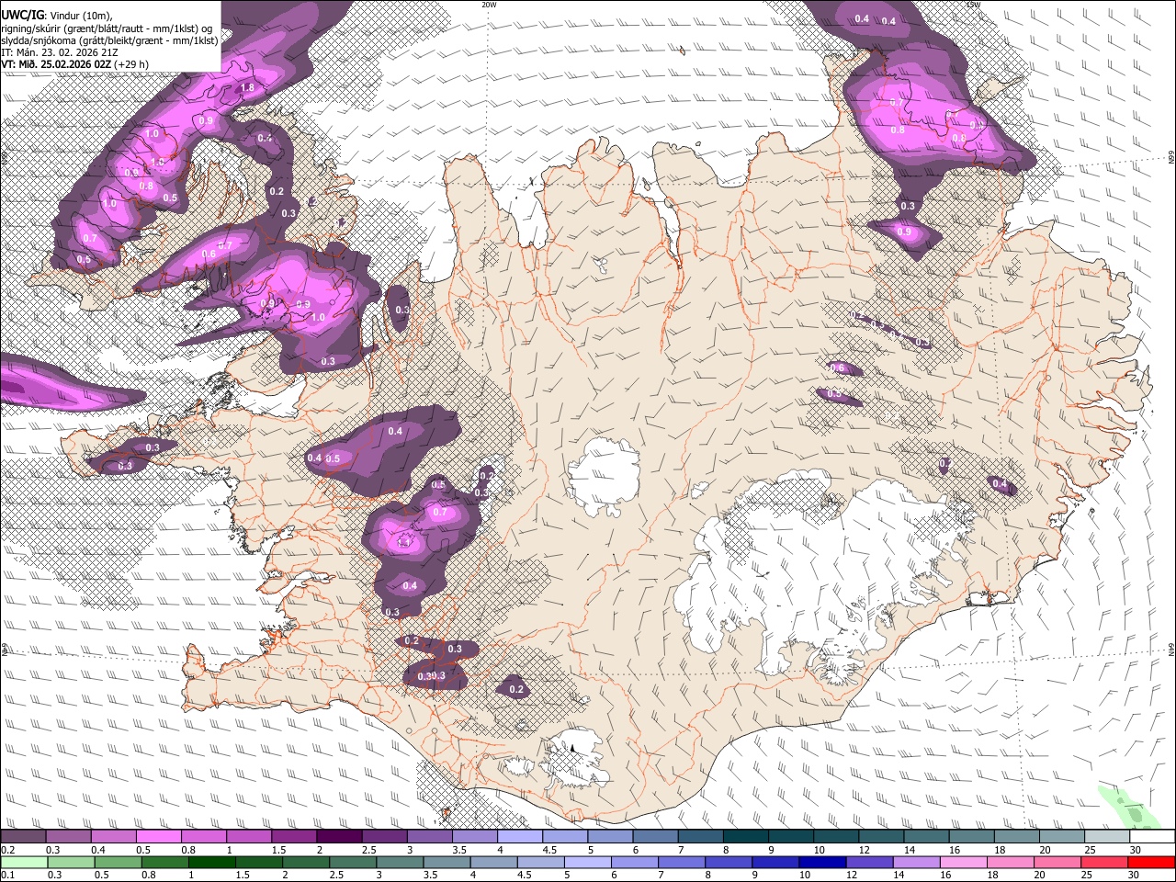Click the deep blue 10 swatch on the rain scale
The height and width of the screenshot is (882, 1176).
(822, 862)
